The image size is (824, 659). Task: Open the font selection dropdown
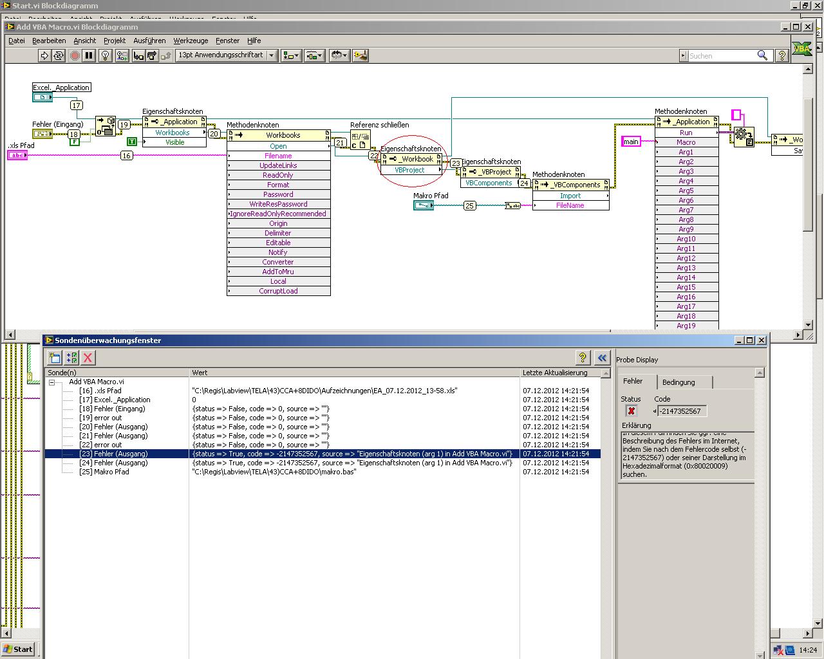(x=227, y=56)
